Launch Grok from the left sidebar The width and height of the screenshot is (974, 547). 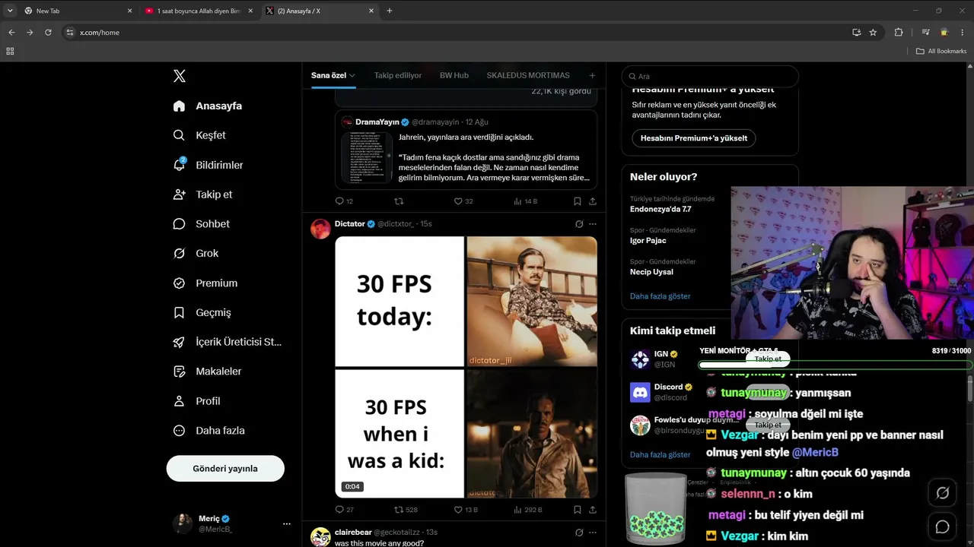click(196, 254)
